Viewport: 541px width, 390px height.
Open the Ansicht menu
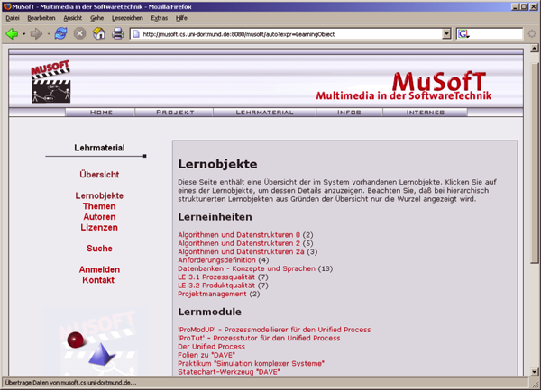tap(73, 18)
